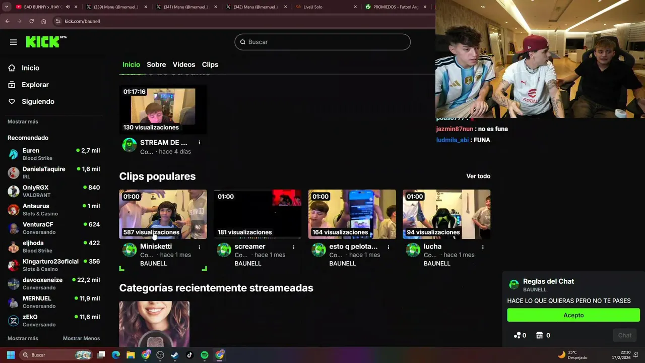Click the browser address bar URL
The height and width of the screenshot is (363, 645).
point(82,21)
